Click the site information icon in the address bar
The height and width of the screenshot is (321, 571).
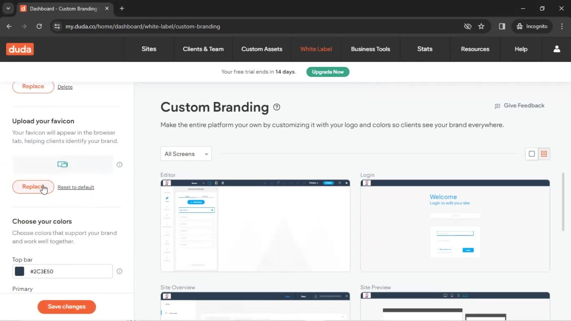(x=57, y=26)
